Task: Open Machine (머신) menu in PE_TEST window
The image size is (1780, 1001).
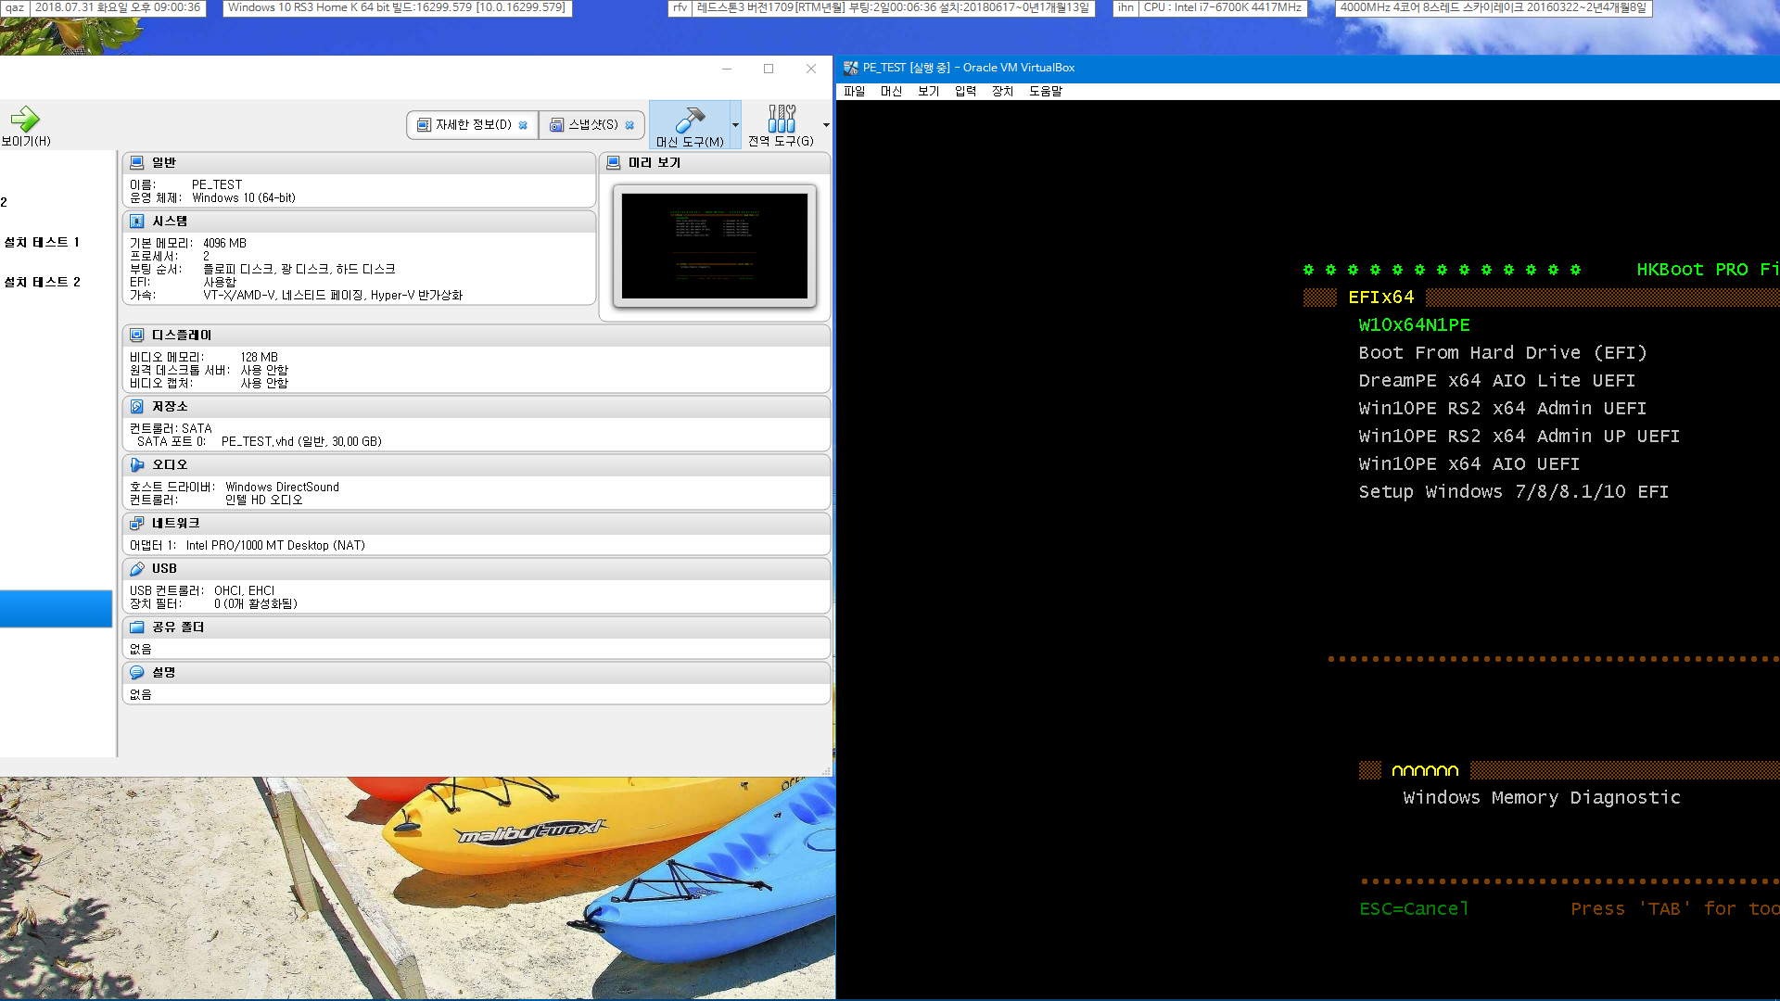Action: (891, 91)
